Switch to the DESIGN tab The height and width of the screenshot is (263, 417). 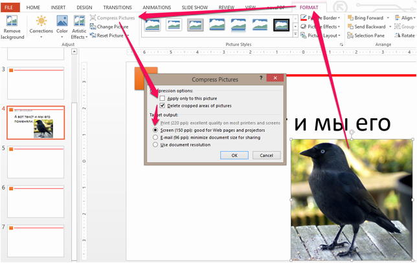point(84,7)
